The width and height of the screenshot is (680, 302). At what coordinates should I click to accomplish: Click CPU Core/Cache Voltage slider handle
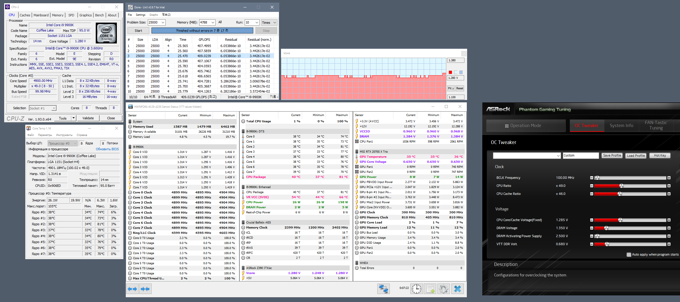click(620, 220)
